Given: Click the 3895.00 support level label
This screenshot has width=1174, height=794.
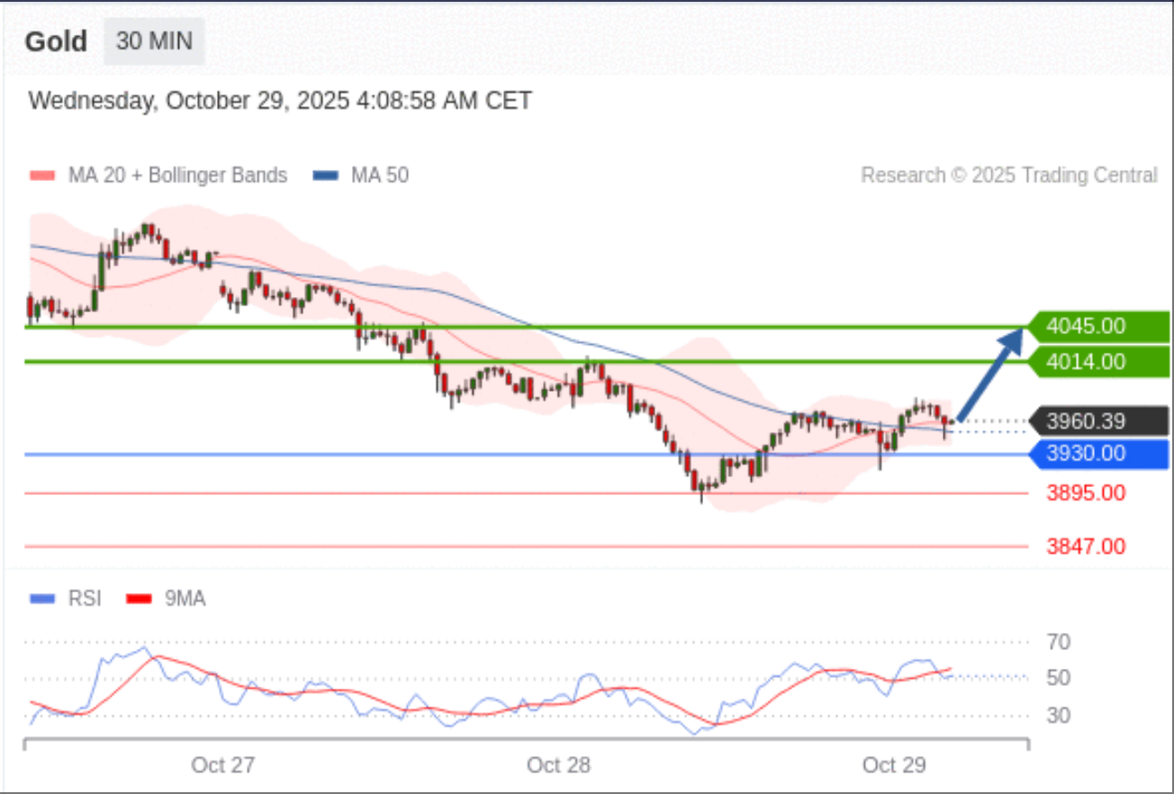Looking at the screenshot, I should pos(1086,493).
